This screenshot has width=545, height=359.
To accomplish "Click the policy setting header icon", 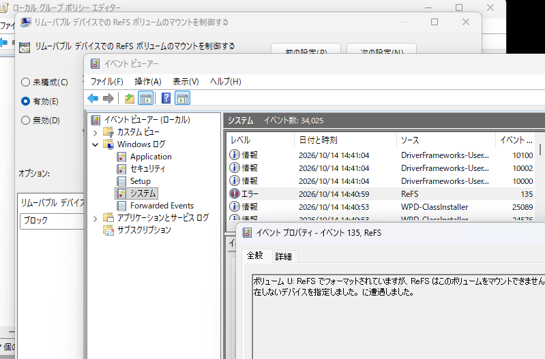I will [x=25, y=47].
